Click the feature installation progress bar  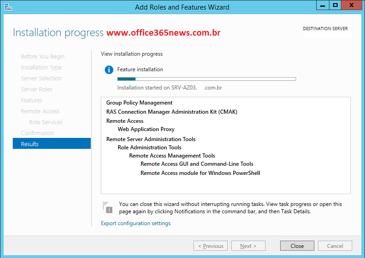(x=207, y=79)
